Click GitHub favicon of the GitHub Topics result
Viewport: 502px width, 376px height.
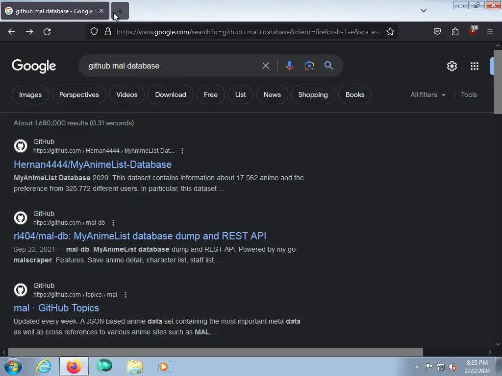tap(21, 290)
